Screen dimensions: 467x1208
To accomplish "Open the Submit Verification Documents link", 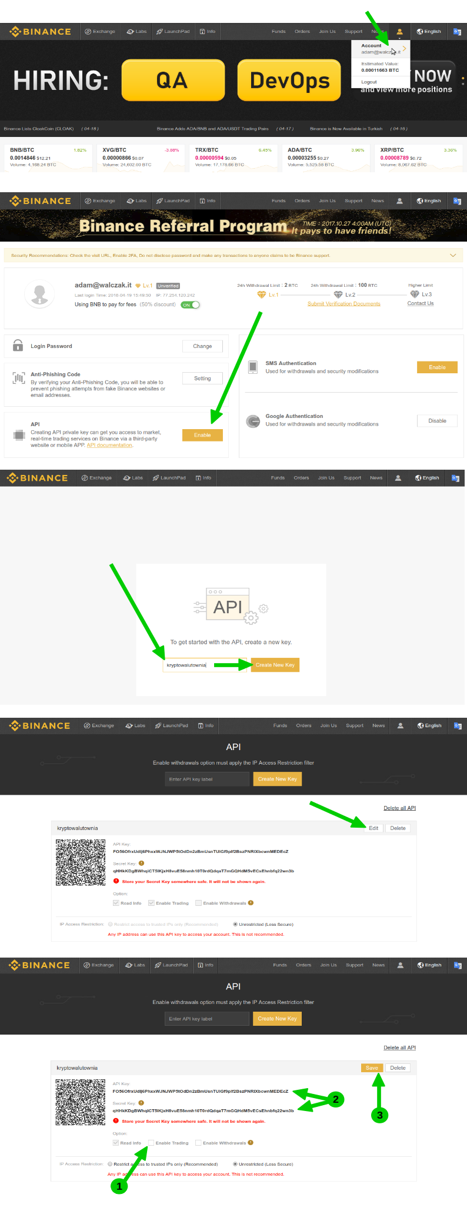I will (x=344, y=304).
